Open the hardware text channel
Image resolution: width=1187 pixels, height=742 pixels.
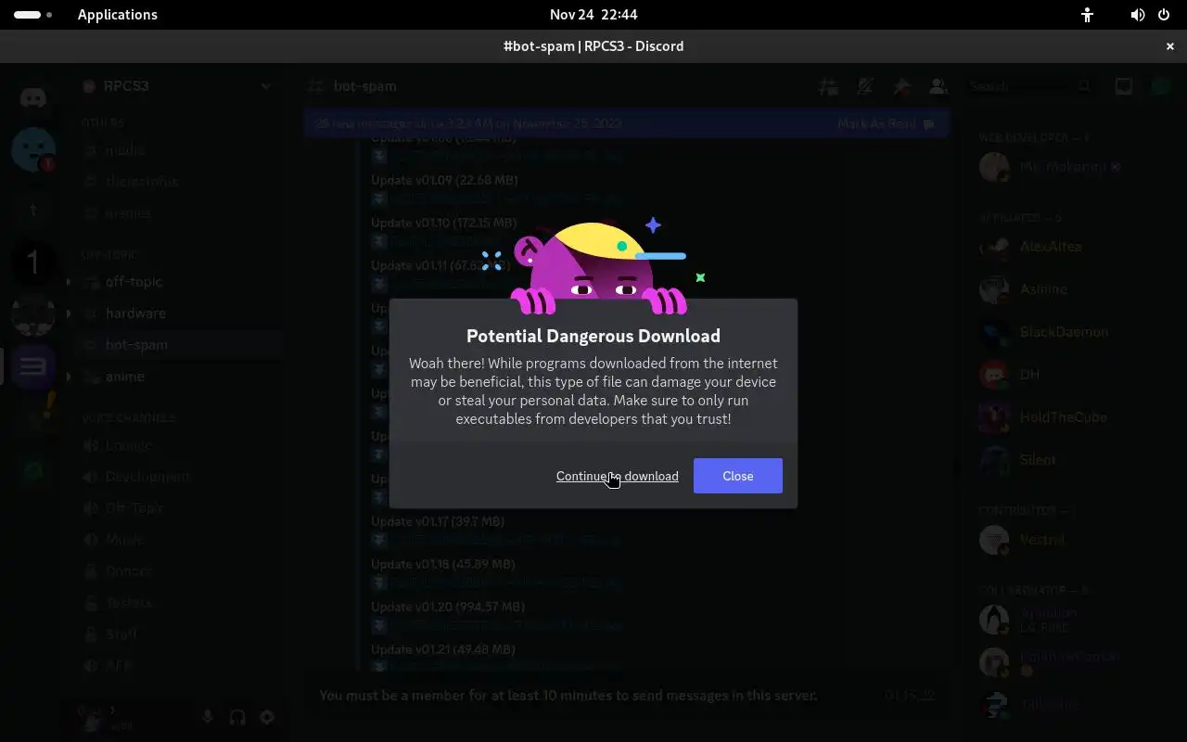[x=180, y=313]
